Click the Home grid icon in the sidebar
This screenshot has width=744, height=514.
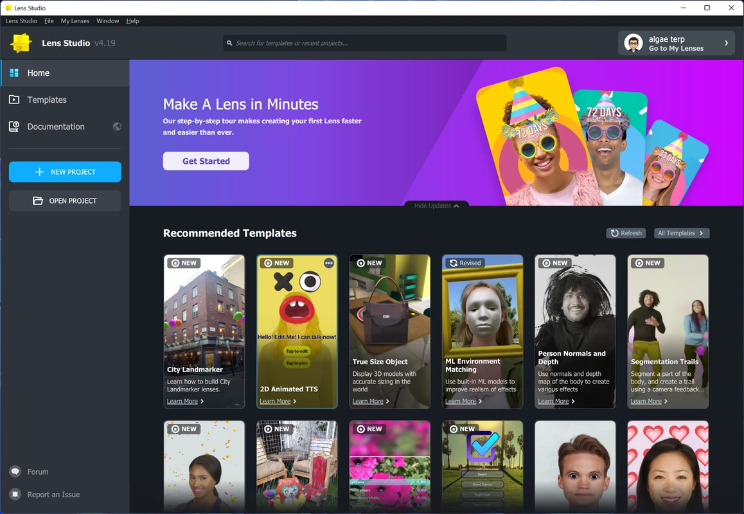[x=14, y=73]
